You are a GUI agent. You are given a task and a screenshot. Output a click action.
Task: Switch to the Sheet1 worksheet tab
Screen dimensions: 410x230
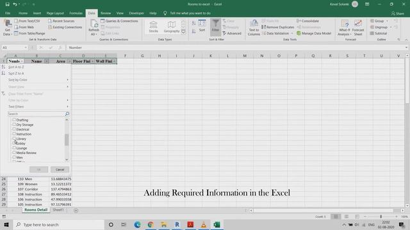pos(58,210)
